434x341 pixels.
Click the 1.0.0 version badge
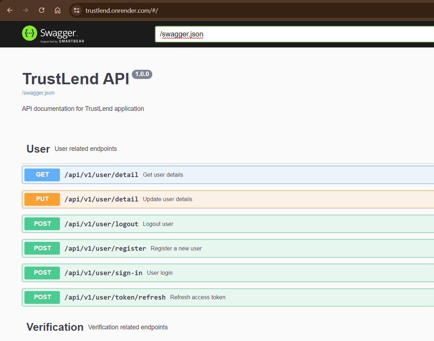(142, 74)
